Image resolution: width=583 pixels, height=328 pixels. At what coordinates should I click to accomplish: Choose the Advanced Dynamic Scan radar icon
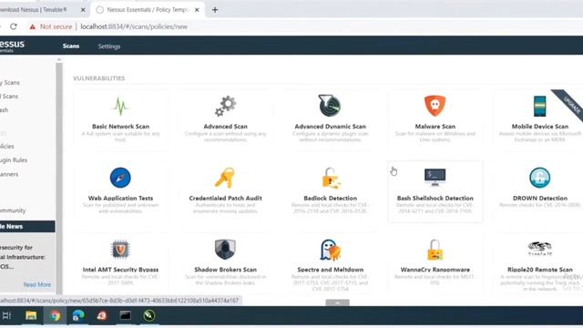330,106
